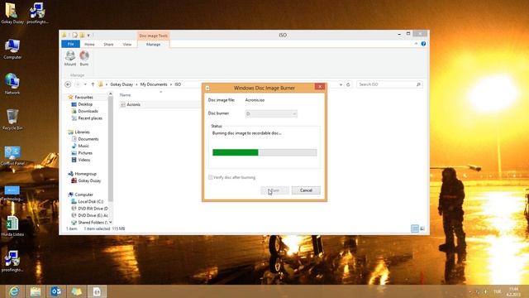529x298 pixels.
Task: Open the Pictures library
Action: click(x=85, y=153)
